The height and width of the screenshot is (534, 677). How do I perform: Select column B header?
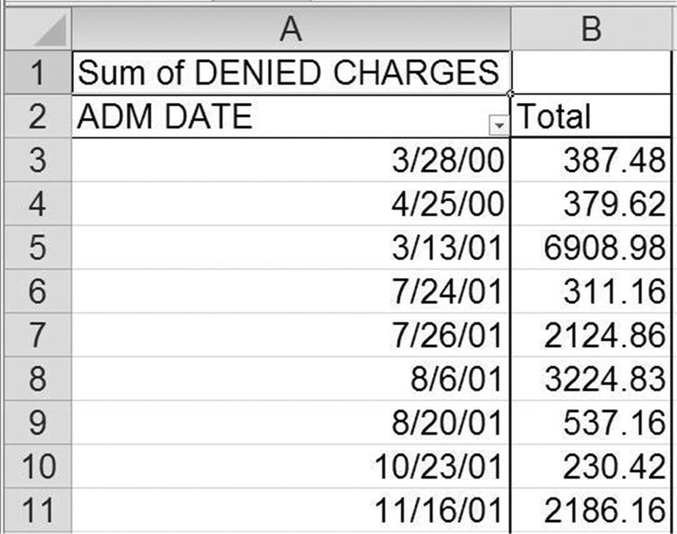(593, 30)
